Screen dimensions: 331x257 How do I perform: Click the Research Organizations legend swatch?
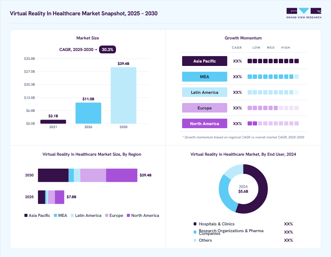(195, 232)
